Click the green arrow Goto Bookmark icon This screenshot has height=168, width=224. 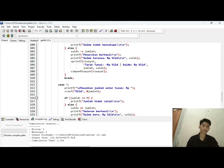pyautogui.click(x=8, y=36)
